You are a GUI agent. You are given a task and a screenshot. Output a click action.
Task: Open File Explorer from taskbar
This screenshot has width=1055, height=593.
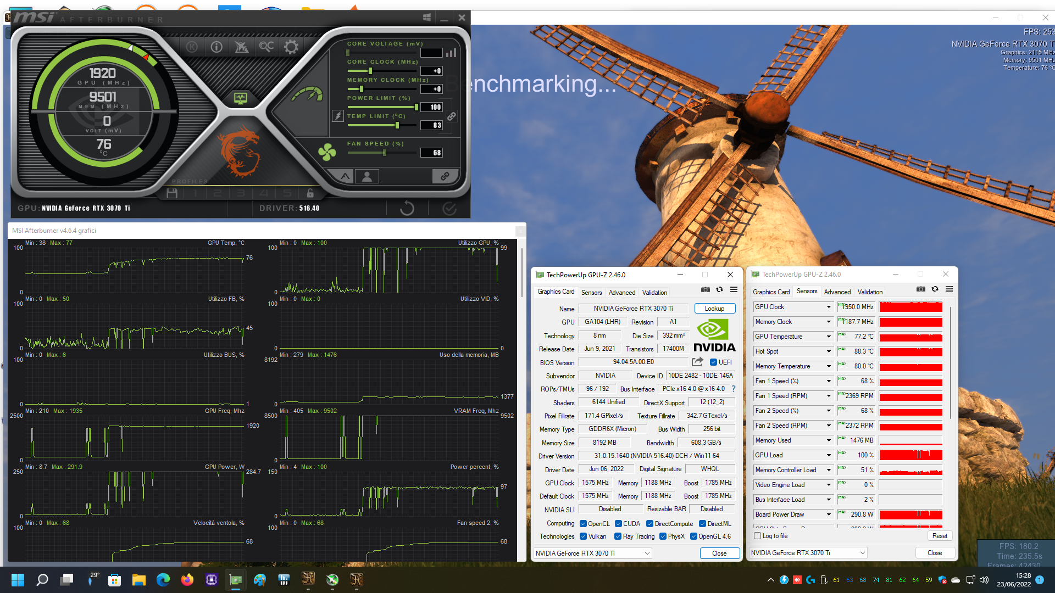click(138, 579)
